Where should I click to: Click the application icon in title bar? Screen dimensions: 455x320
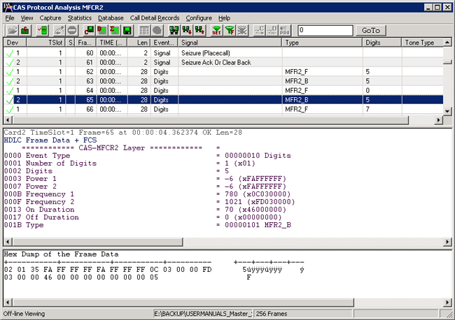click(x=8, y=7)
